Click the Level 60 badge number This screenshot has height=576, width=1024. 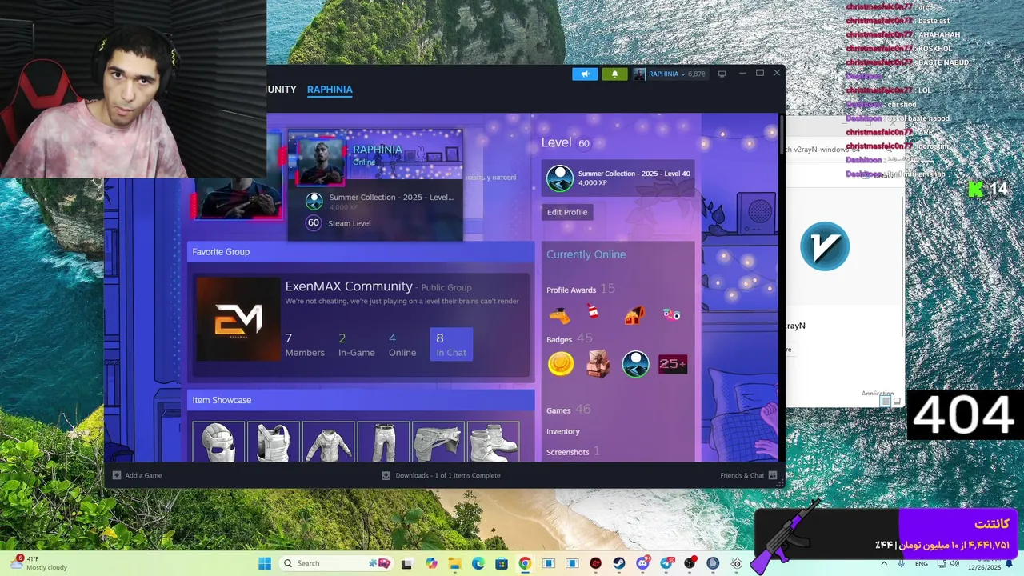click(x=584, y=143)
